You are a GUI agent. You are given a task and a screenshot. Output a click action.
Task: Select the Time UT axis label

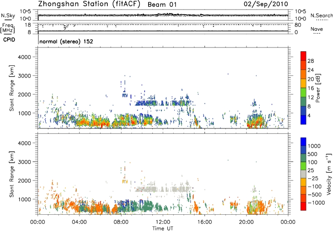(163, 228)
